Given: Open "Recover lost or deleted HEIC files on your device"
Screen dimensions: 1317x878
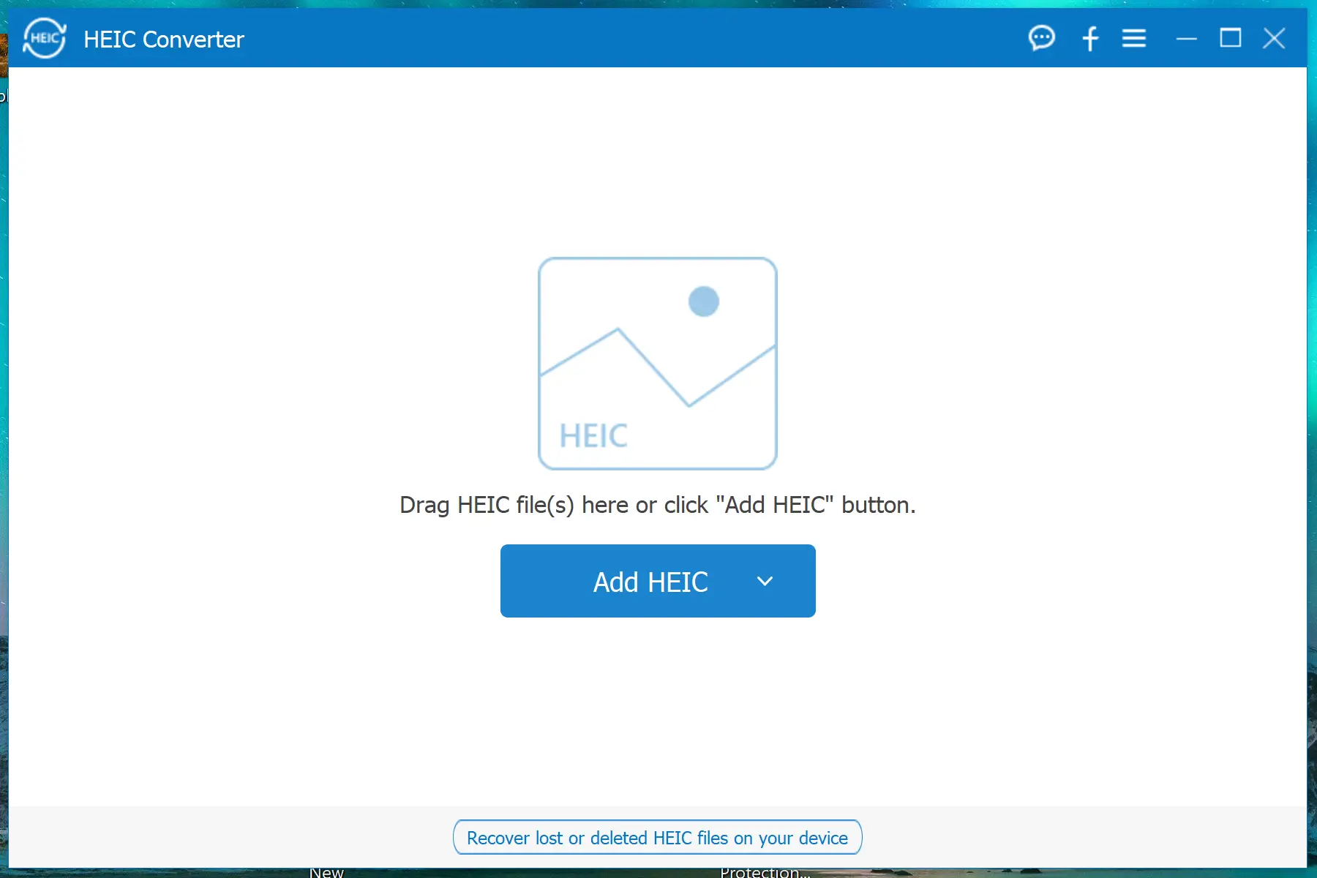Looking at the screenshot, I should pyautogui.click(x=657, y=837).
